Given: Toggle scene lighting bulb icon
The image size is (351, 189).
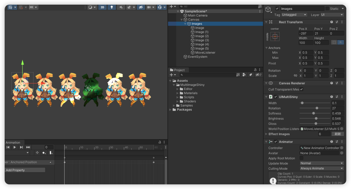Looking at the screenshot, I should pyautogui.click(x=112, y=7).
